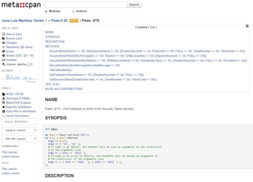253x182 pixels.
Task: Open the AssumeRole(RoleArn method link
Action: (147, 51)
